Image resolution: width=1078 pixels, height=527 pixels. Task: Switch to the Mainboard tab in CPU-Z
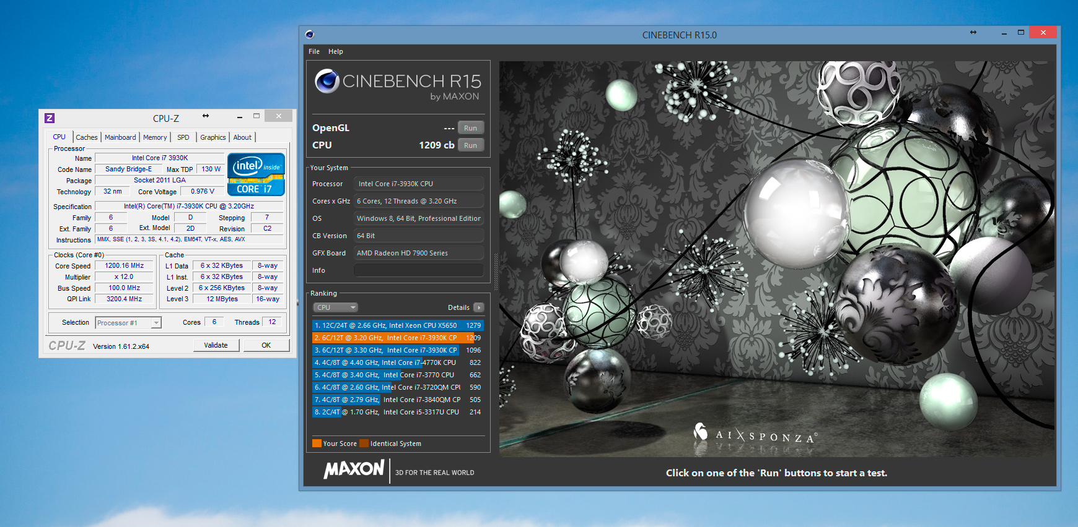[120, 137]
